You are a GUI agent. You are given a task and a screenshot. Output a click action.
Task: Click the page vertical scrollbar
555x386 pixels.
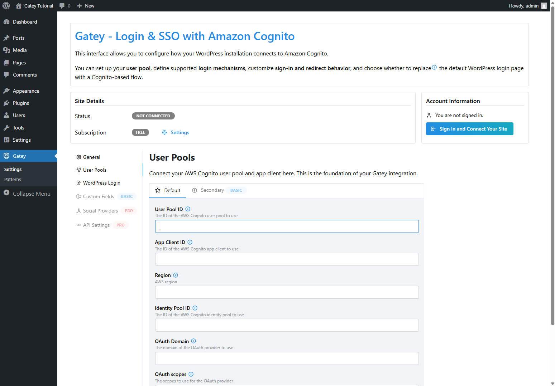click(x=552, y=166)
